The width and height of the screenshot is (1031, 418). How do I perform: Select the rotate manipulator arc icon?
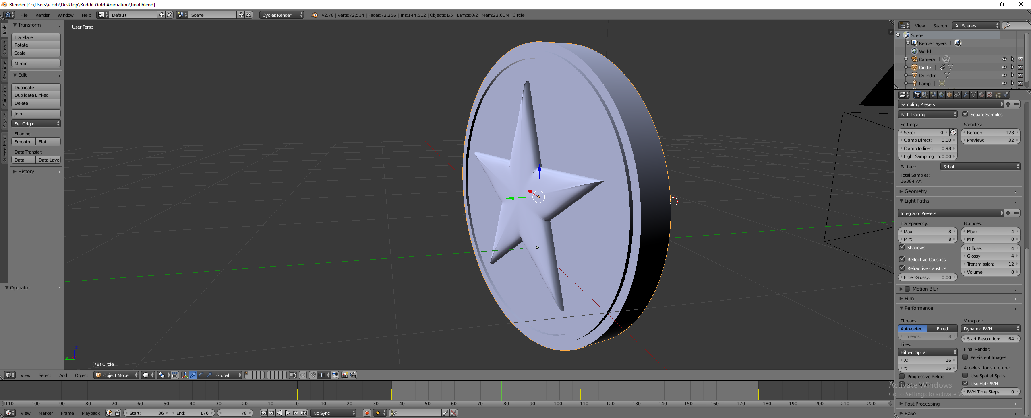point(201,375)
